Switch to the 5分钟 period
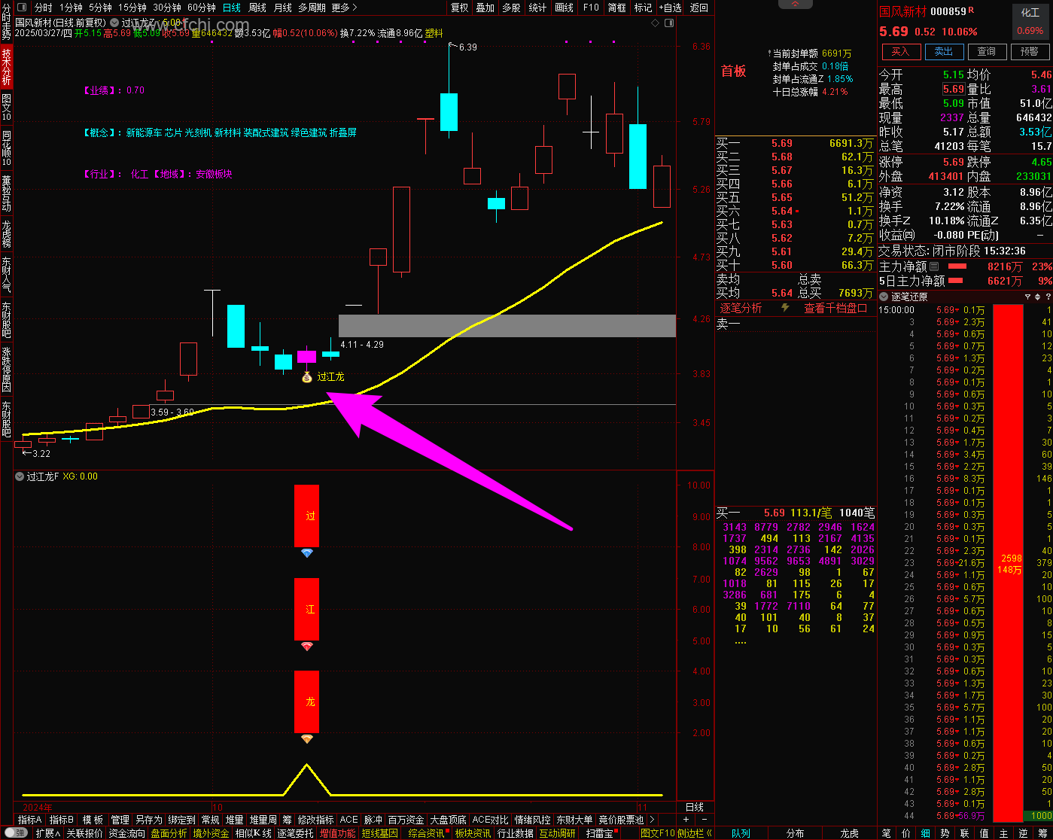The width and height of the screenshot is (1053, 840). tap(100, 8)
